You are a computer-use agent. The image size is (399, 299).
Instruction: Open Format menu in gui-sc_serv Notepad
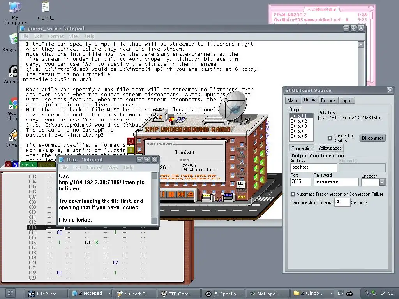(x=56, y=36)
